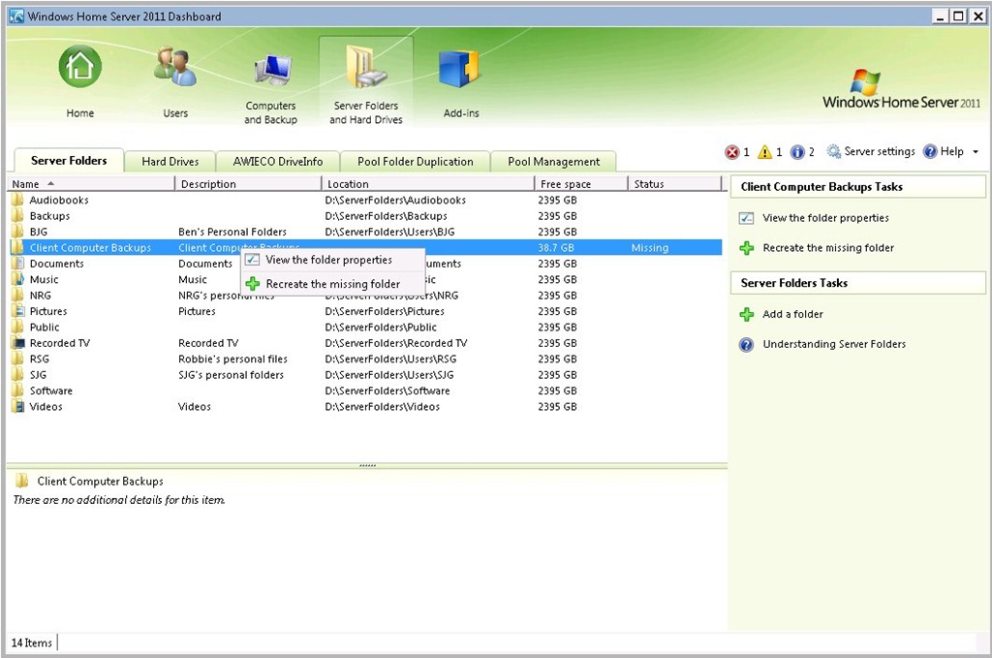Open the Pool Folder Duplication tab
The image size is (992, 658).
(x=415, y=161)
